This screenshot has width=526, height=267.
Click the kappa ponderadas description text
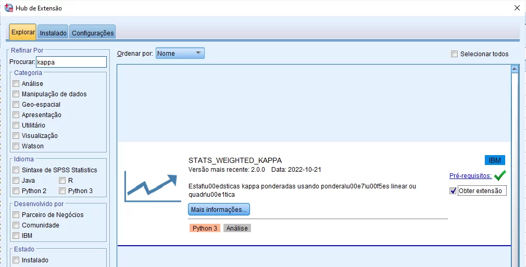(302, 190)
